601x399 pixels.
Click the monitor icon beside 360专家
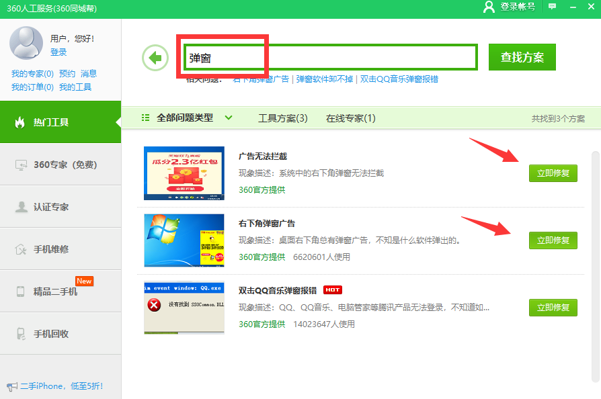pos(21,165)
